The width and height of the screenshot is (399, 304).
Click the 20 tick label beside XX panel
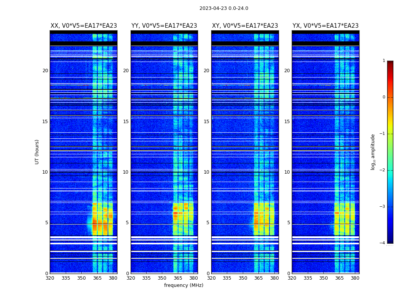(x=45, y=71)
